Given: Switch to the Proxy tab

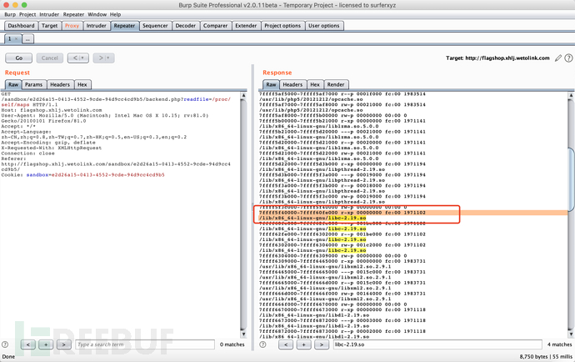Looking at the screenshot, I should click(x=72, y=26).
